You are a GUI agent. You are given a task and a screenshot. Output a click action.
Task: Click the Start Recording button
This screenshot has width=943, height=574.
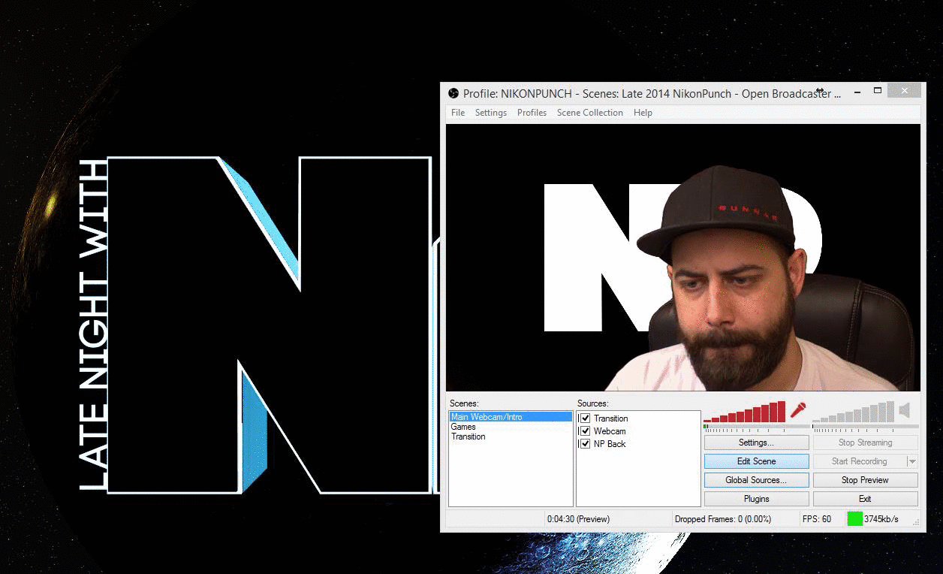860,461
